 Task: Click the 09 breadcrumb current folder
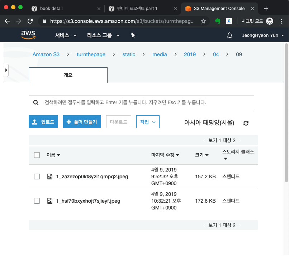[239, 54]
